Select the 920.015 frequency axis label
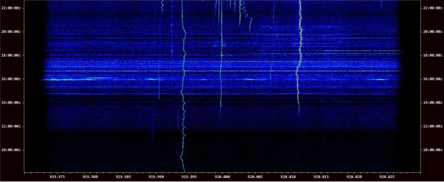The width and height of the screenshot is (444, 182). (321, 176)
